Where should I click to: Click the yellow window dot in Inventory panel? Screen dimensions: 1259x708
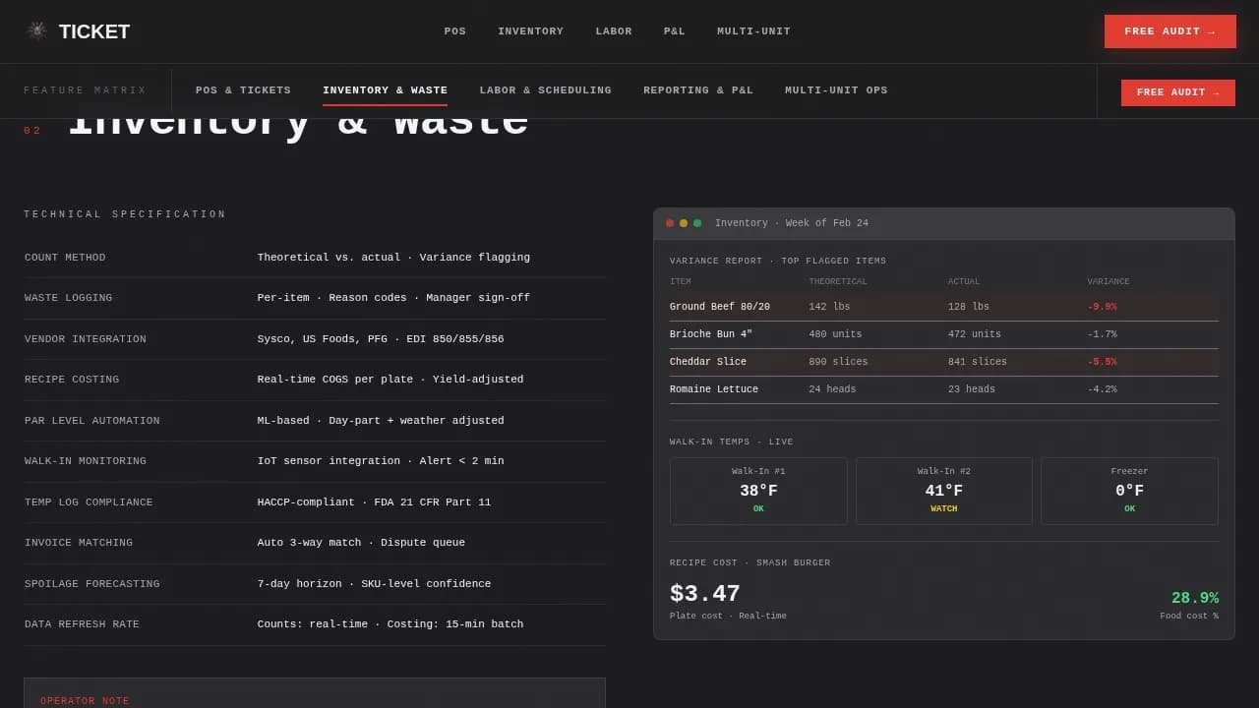pyautogui.click(x=684, y=223)
